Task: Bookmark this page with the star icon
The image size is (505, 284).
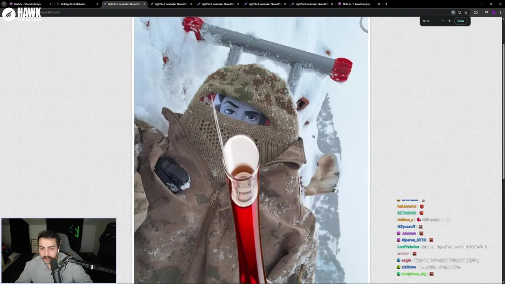Action: [466, 12]
